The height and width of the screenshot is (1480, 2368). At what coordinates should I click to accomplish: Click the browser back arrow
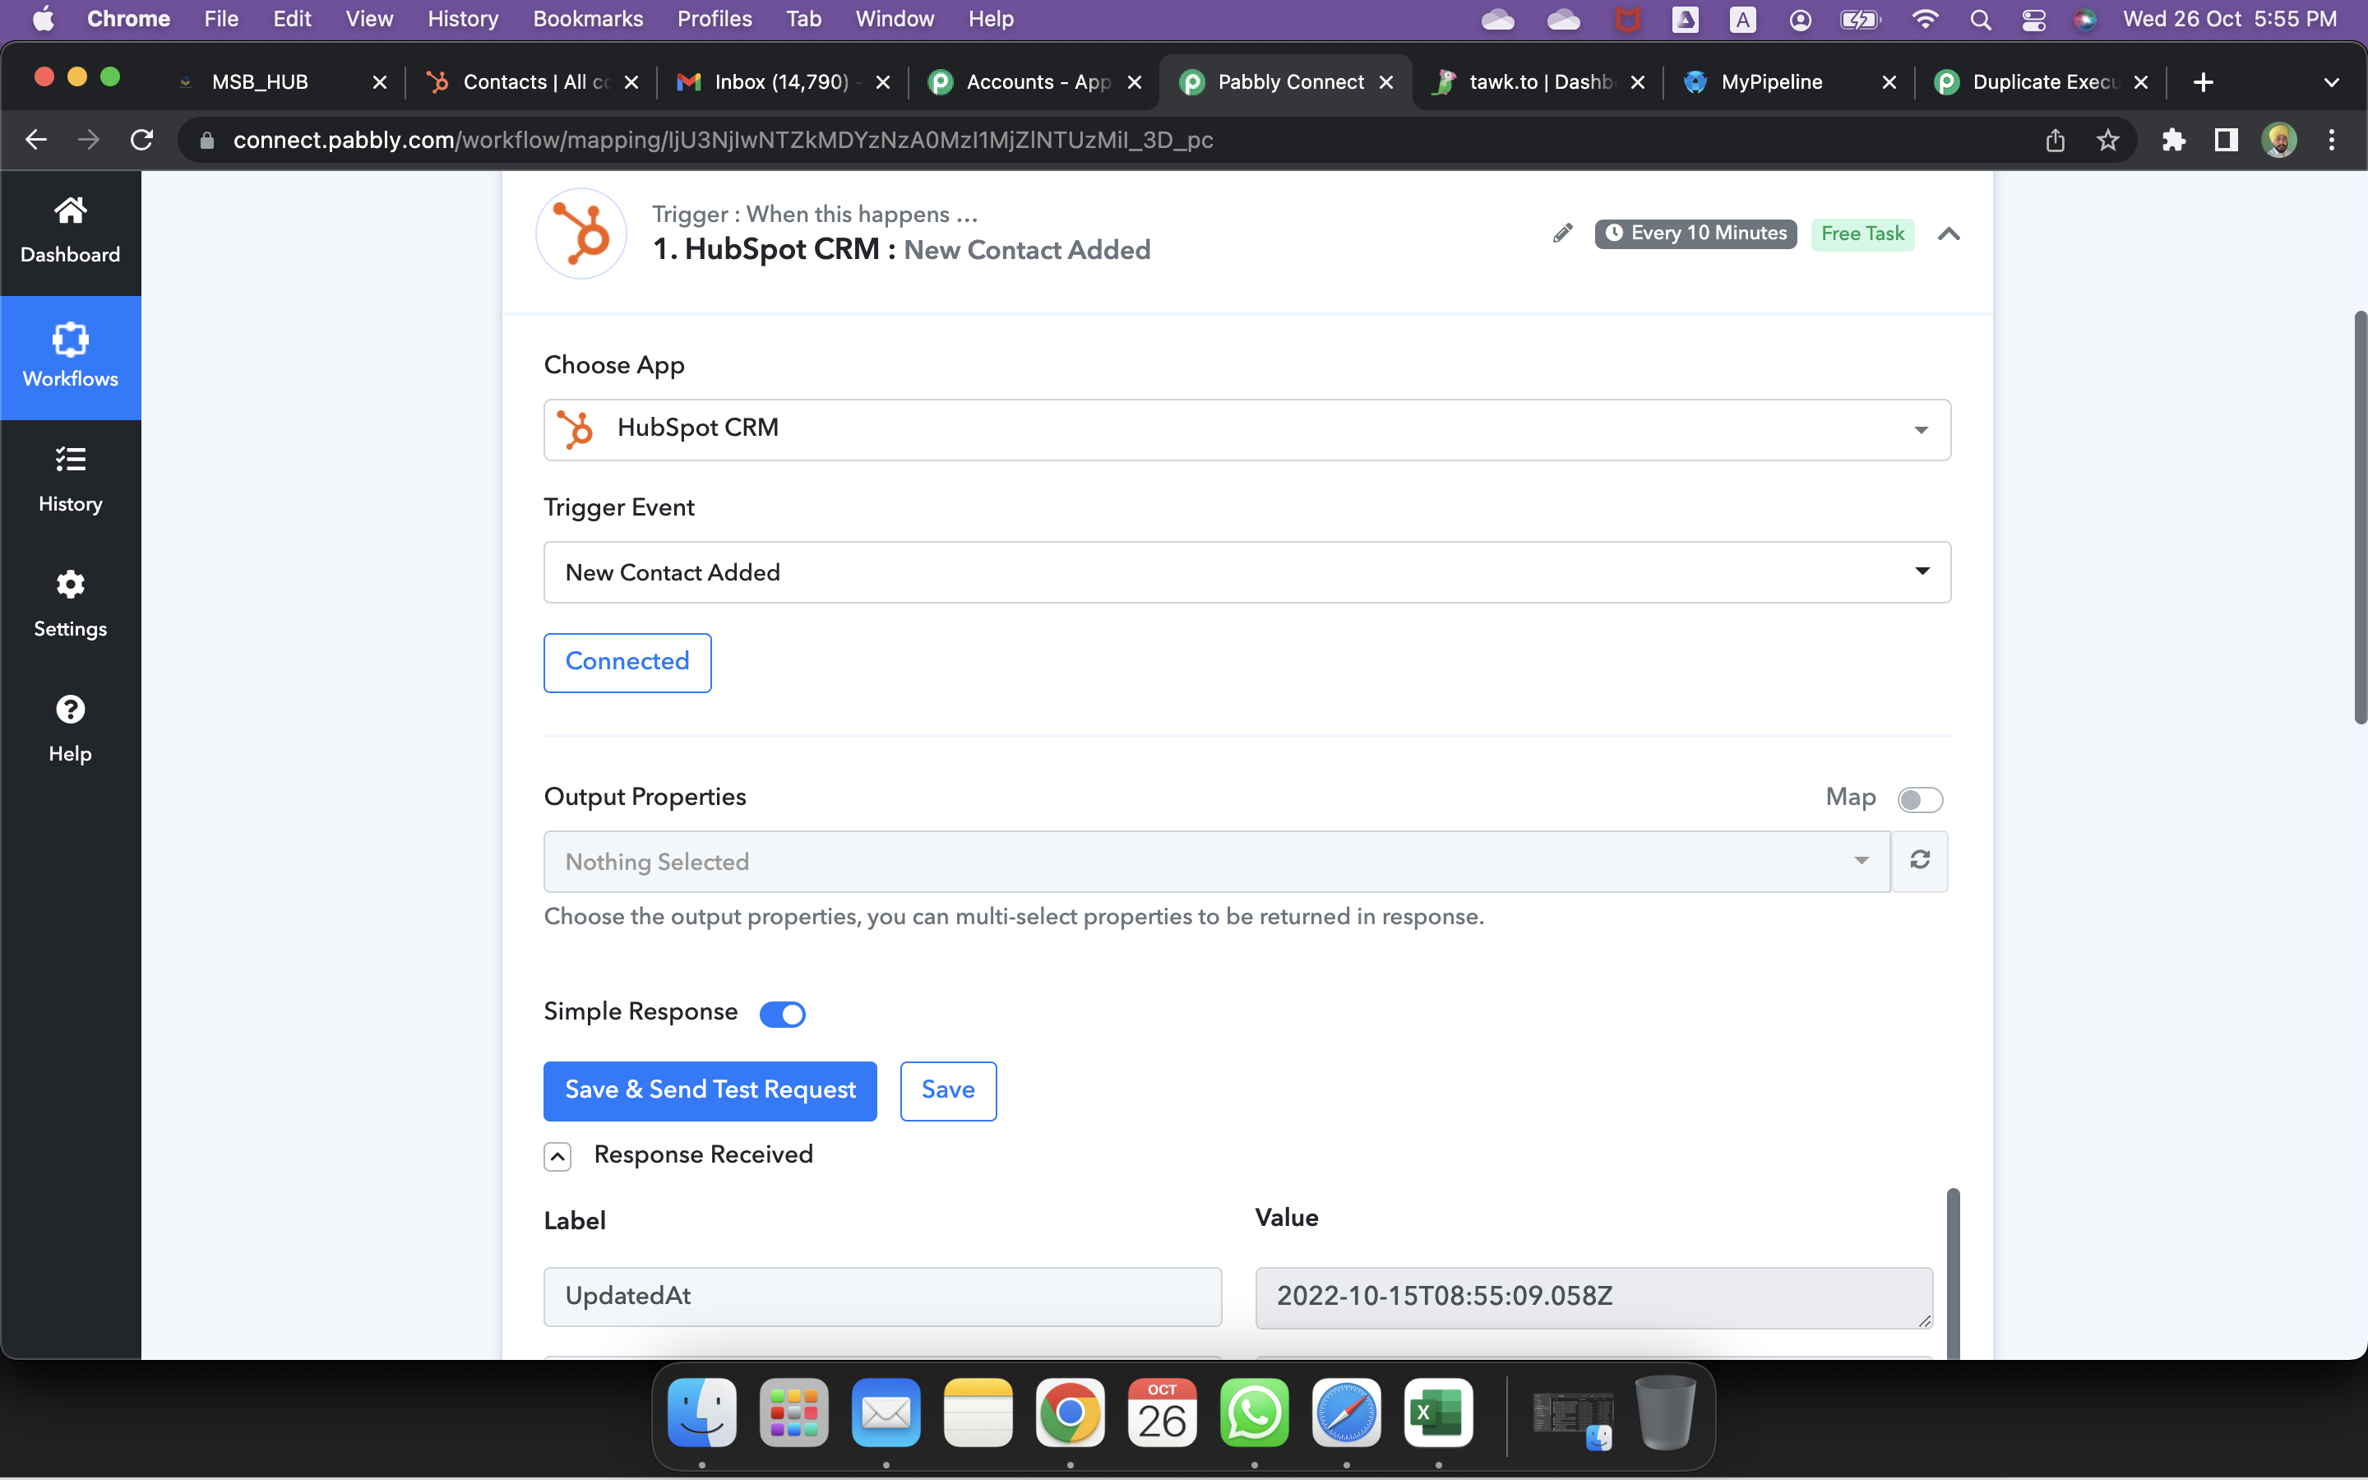tap(36, 140)
